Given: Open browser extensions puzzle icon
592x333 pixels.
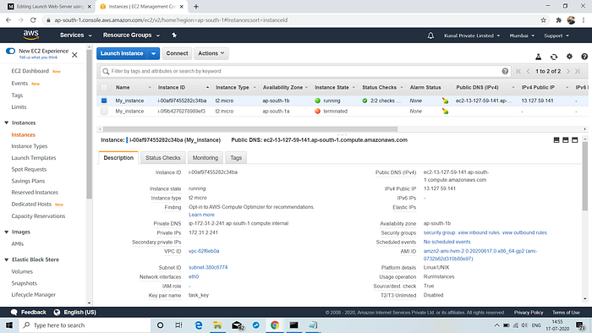Looking at the screenshot, I should click(x=558, y=20).
